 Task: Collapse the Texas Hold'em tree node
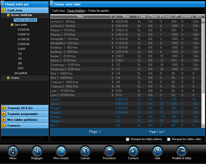pyautogui.click(x=8, y=15)
